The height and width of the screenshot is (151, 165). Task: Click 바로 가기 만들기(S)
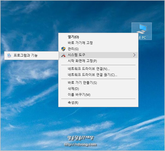(82, 83)
